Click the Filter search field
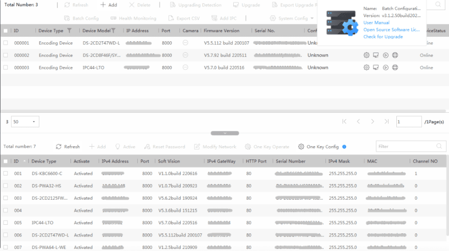This screenshot has width=449, height=251. click(x=410, y=147)
